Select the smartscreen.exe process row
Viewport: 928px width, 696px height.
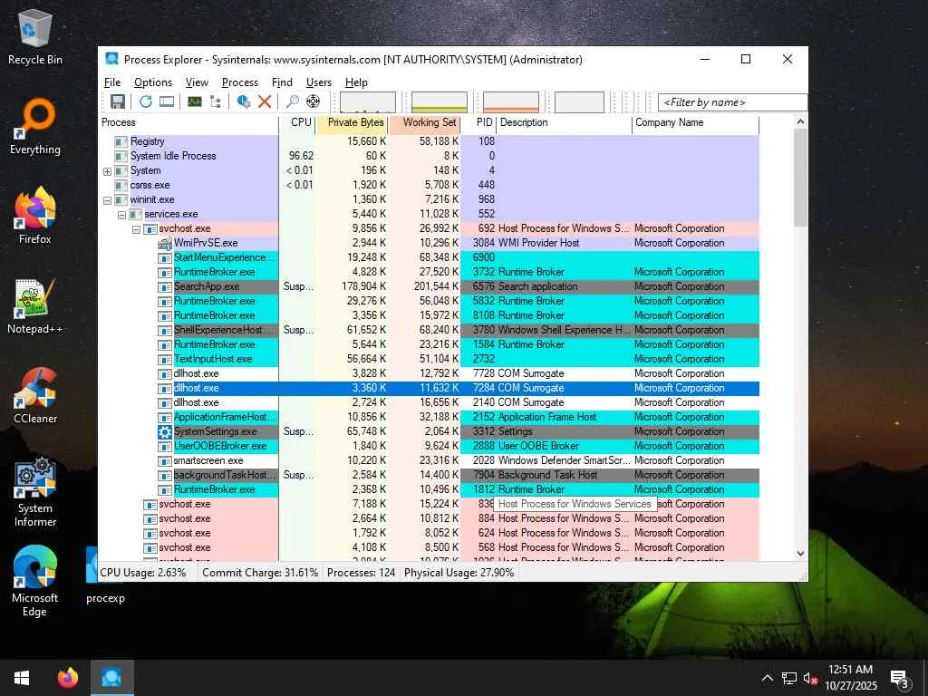coord(429,460)
